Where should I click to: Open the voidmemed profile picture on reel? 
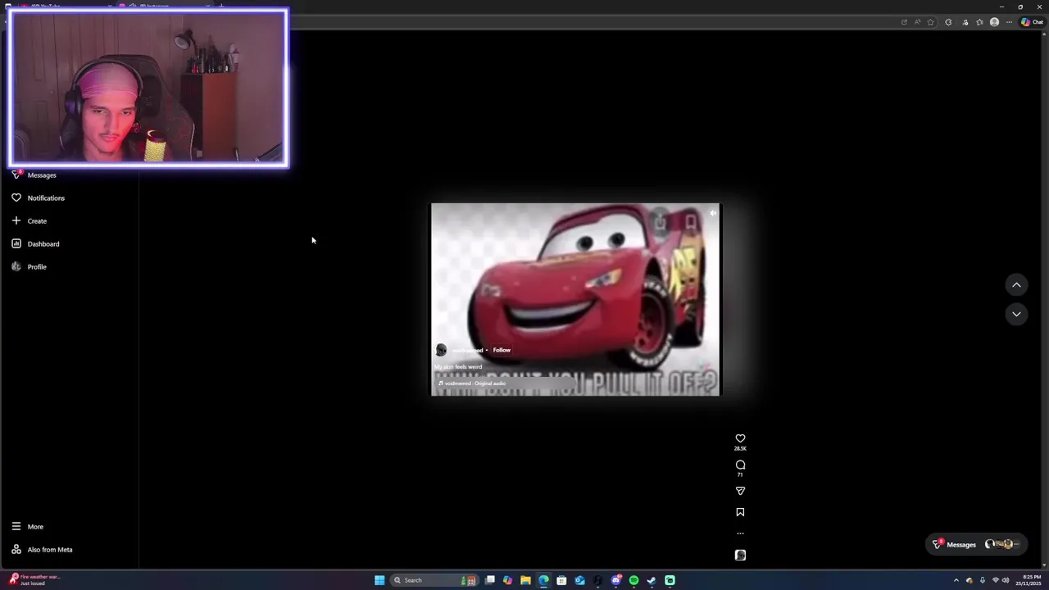click(x=441, y=350)
